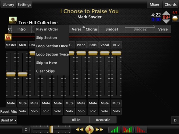
Task: Mute the Master channel
Action: pyautogui.click(x=11, y=103)
